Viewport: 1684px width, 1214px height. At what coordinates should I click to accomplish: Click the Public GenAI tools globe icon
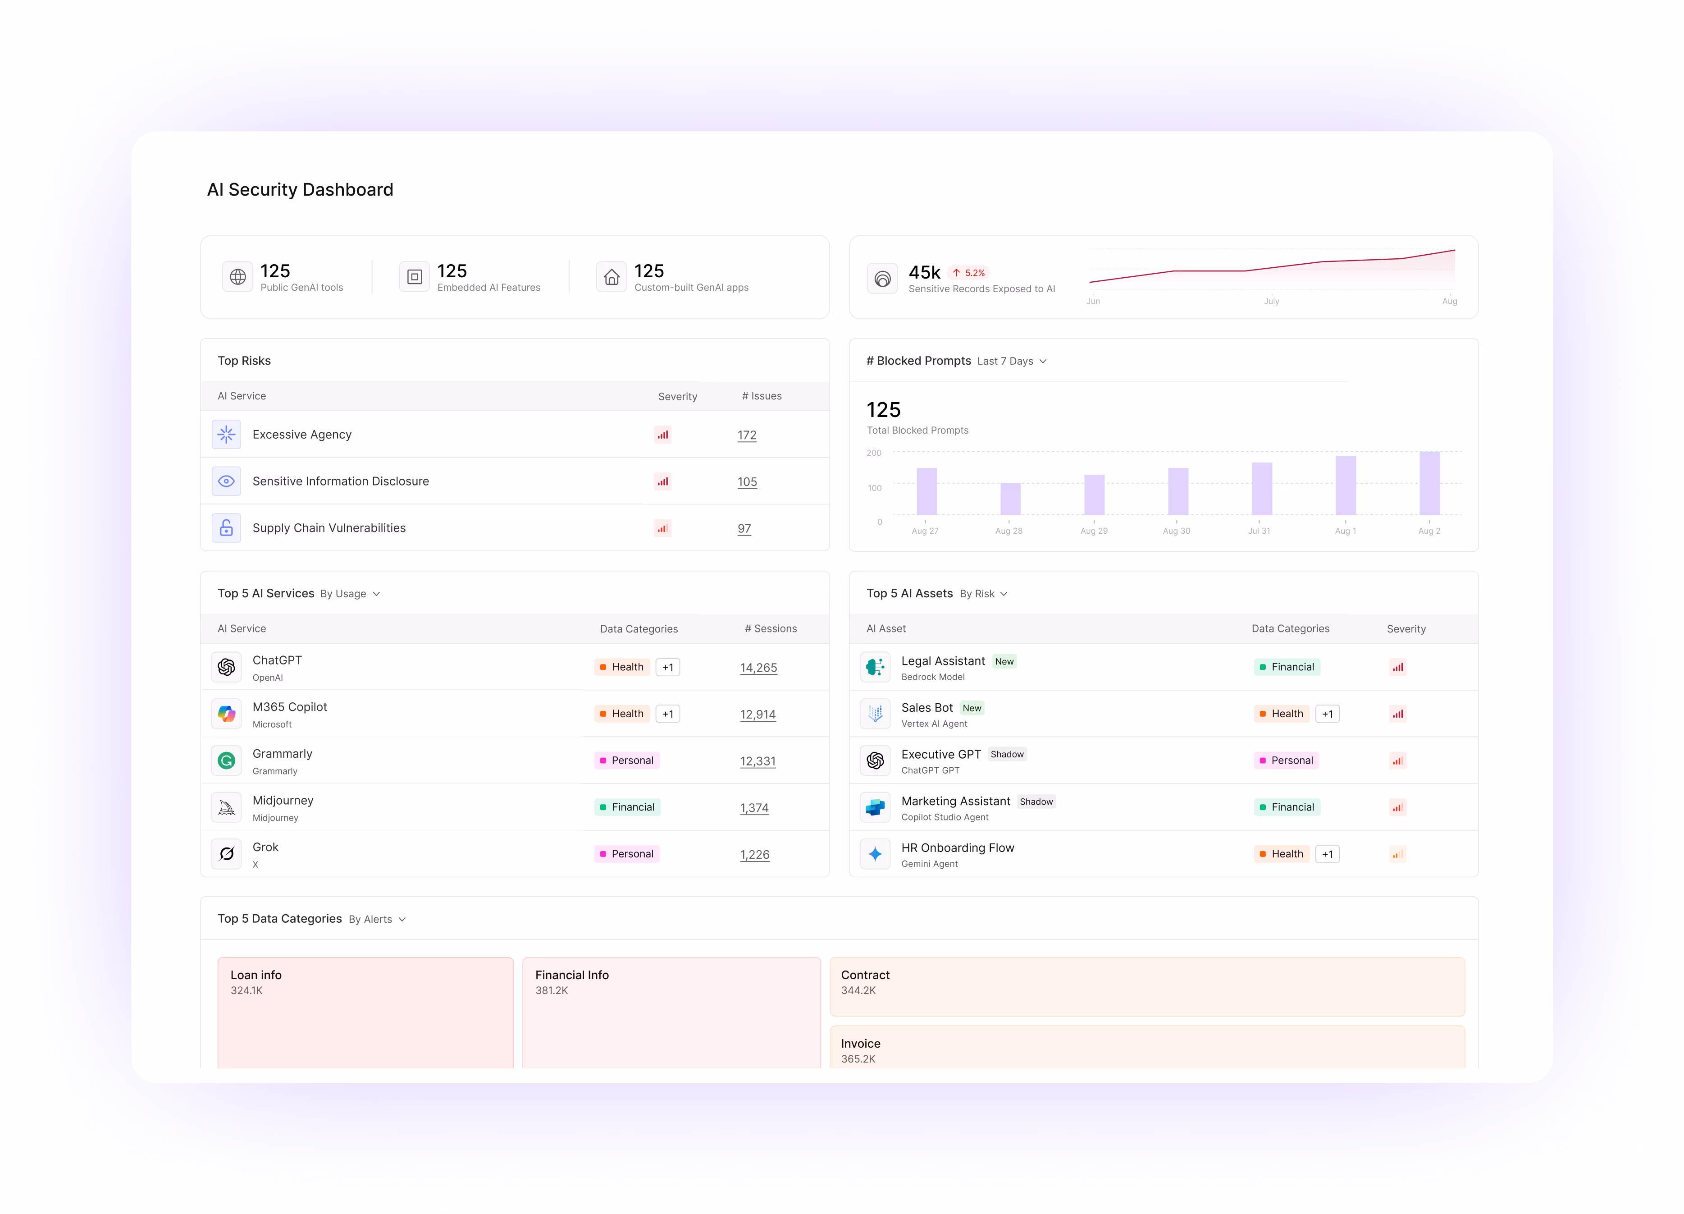click(237, 277)
